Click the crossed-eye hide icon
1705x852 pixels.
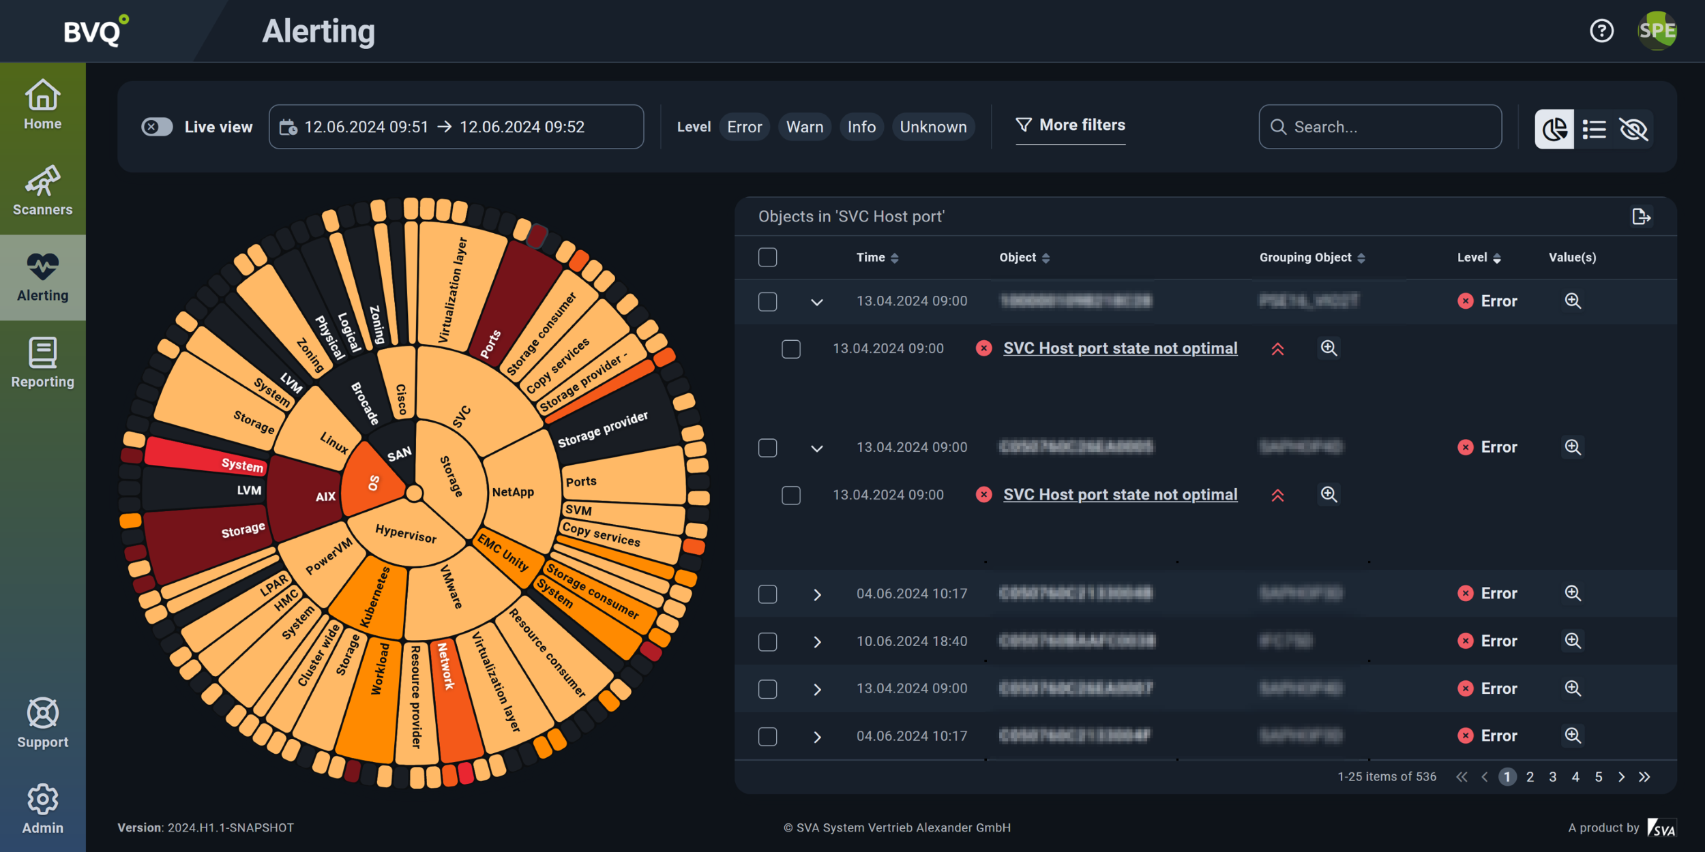(x=1633, y=128)
